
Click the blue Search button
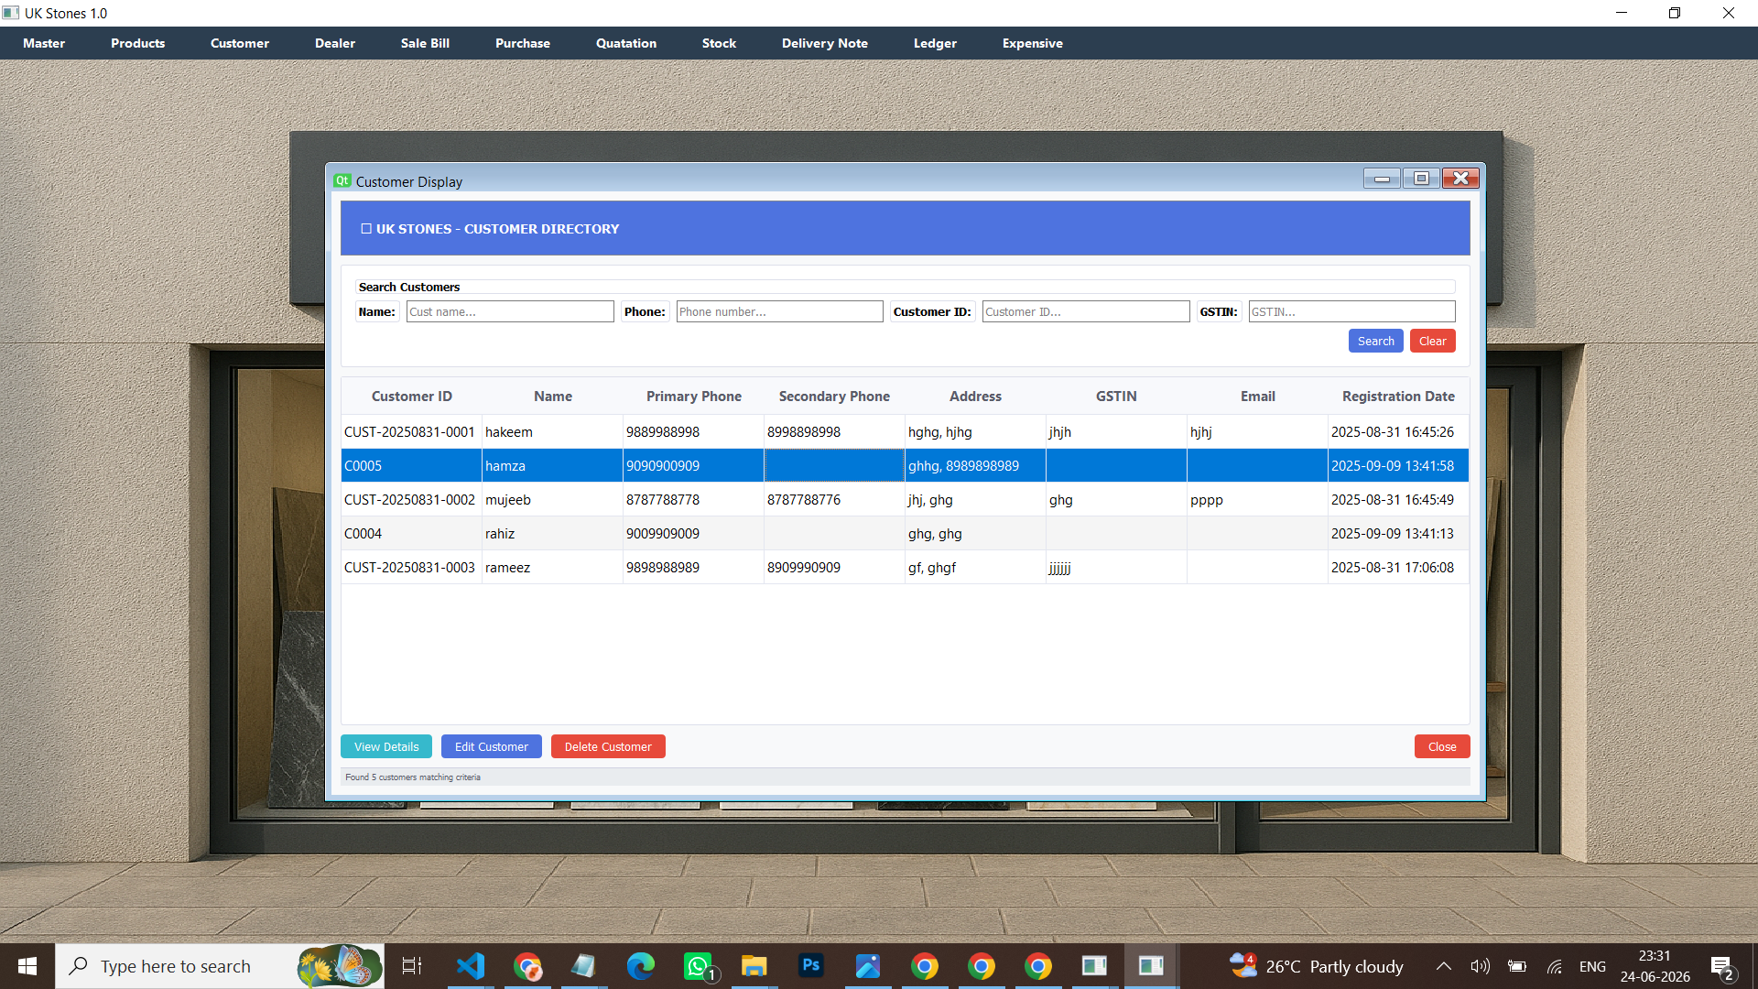[1376, 341]
